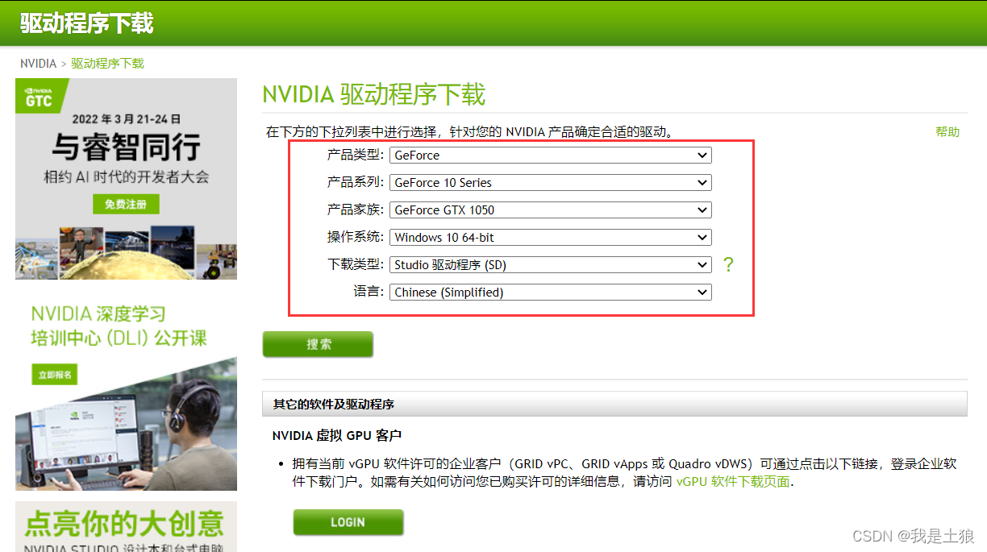Screen dimensions: 987x552
Task: Click the 驱动程序下载 green header title
Action: 87,23
